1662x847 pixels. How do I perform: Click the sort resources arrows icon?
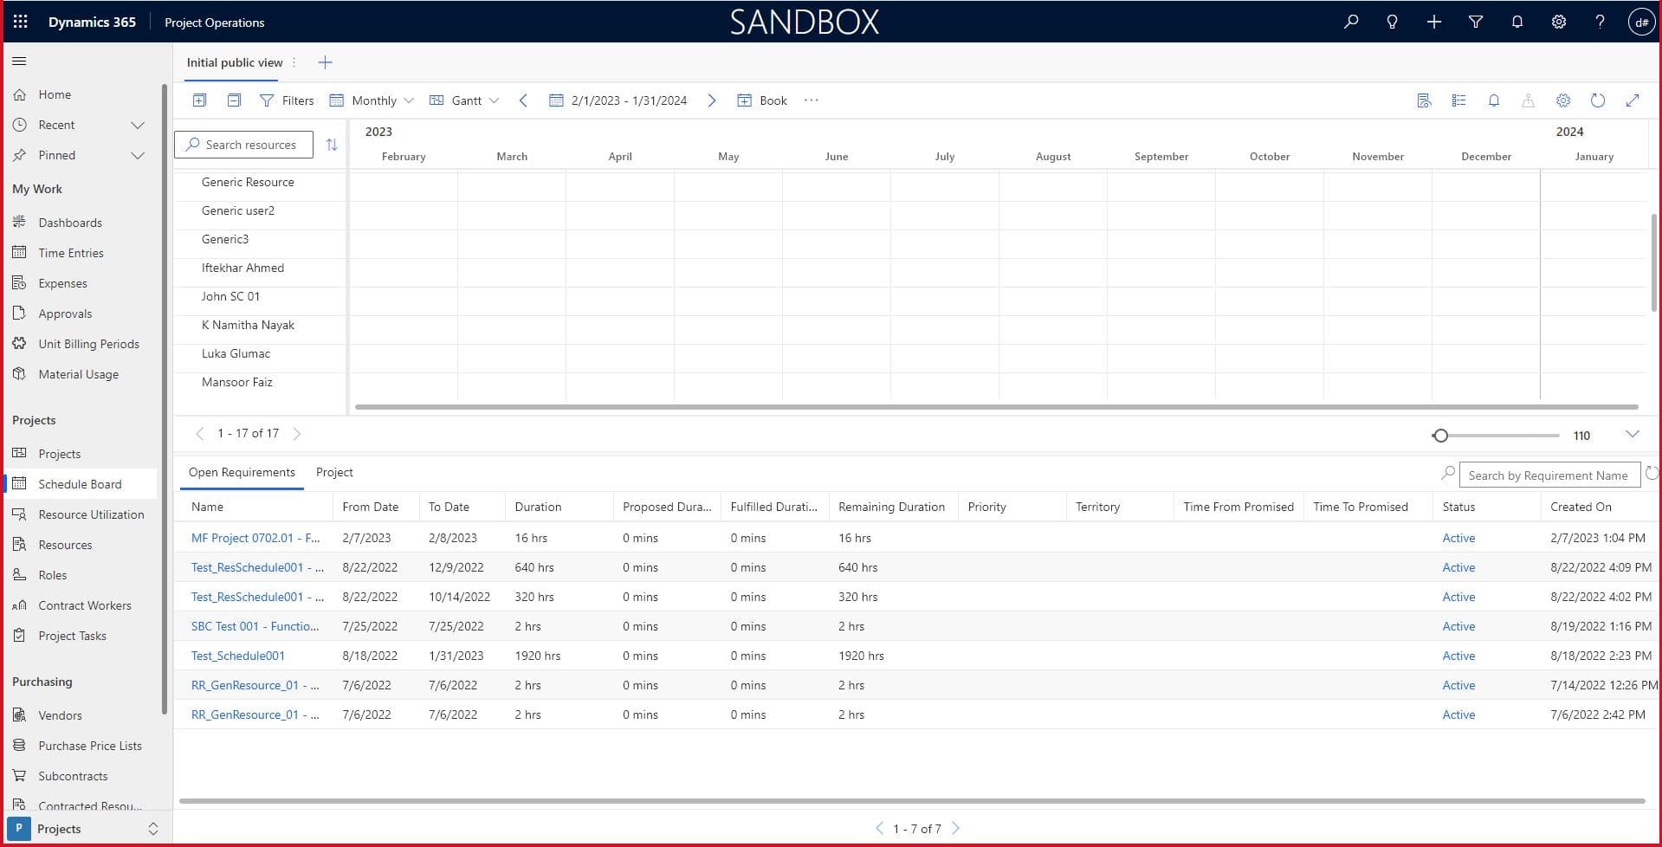coord(331,145)
